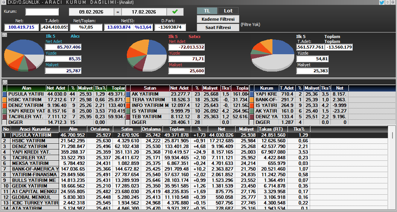397x212 pixels.
Task: Confirm date range with green checkmark
Action: tap(175, 12)
